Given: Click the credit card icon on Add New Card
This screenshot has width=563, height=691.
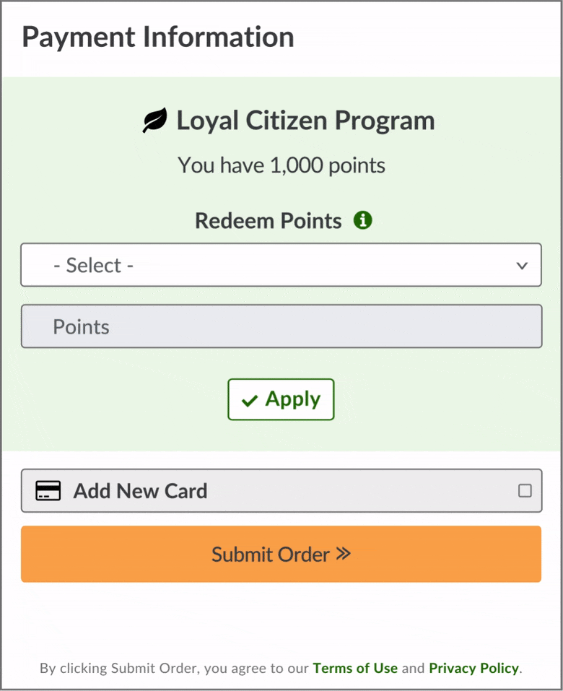Looking at the screenshot, I should click(x=47, y=491).
